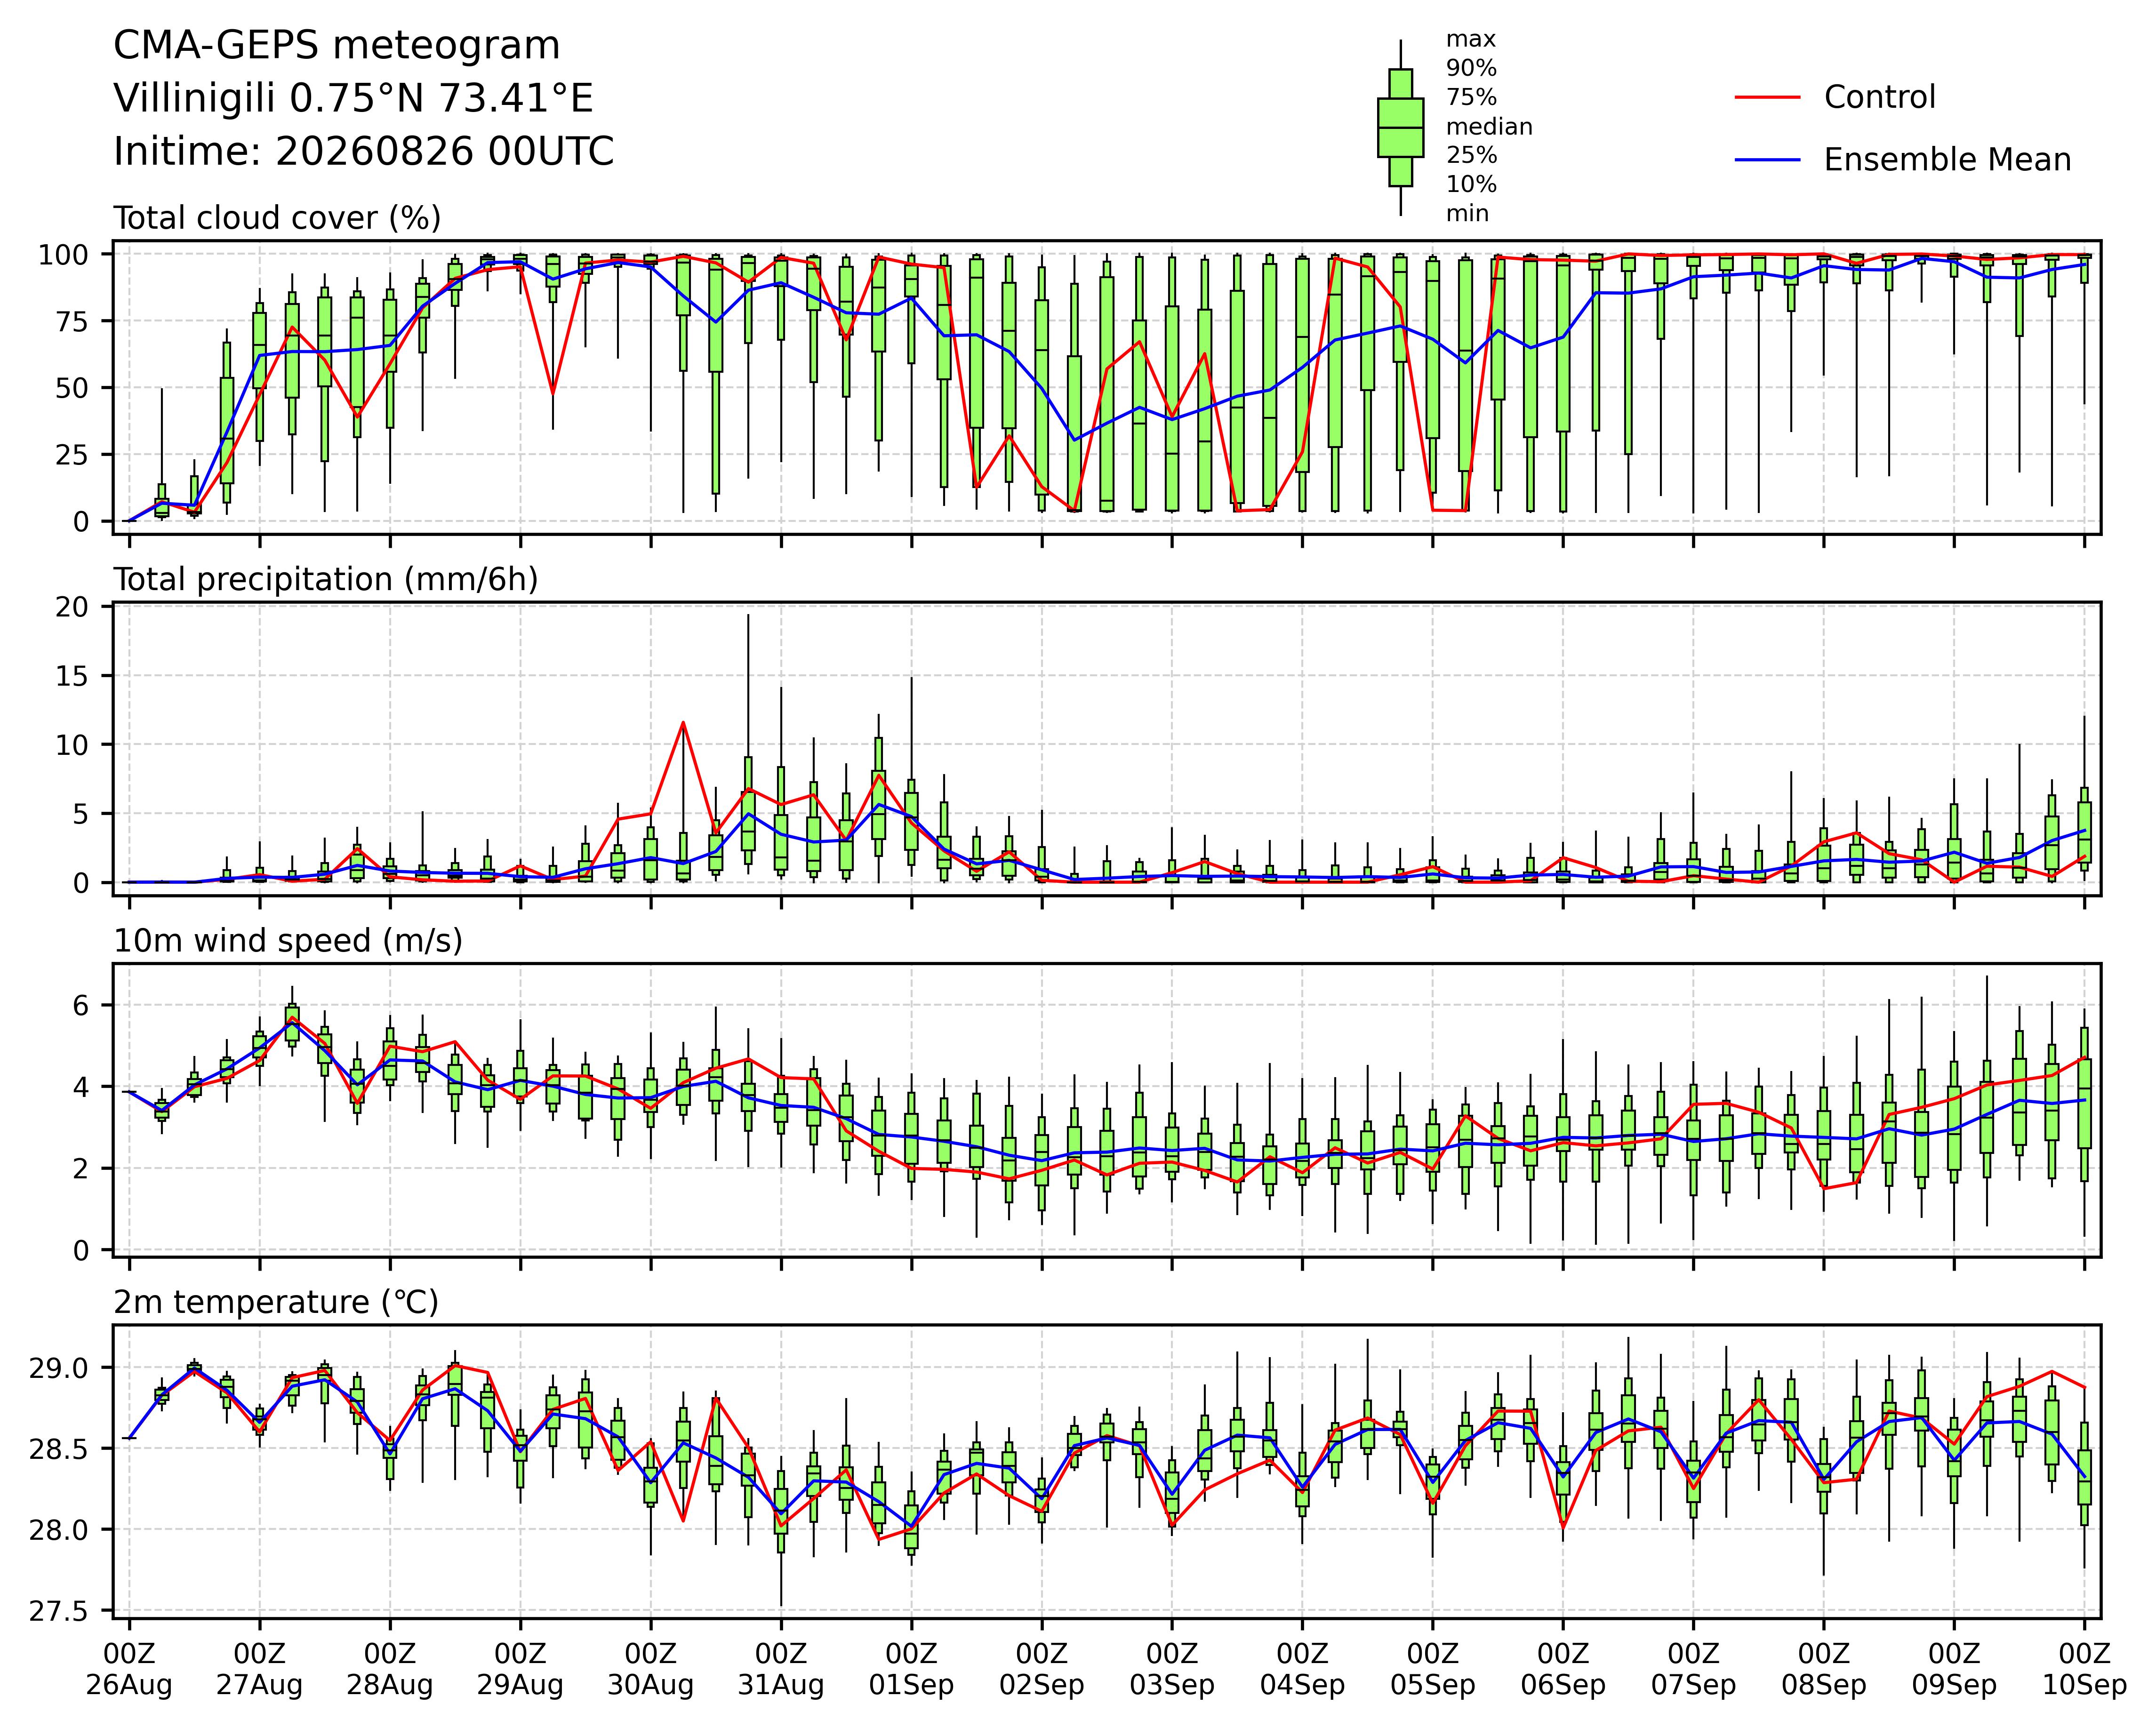Click the CMA-GEPS meteogram title
The image size is (2156, 1728).
click(x=337, y=46)
